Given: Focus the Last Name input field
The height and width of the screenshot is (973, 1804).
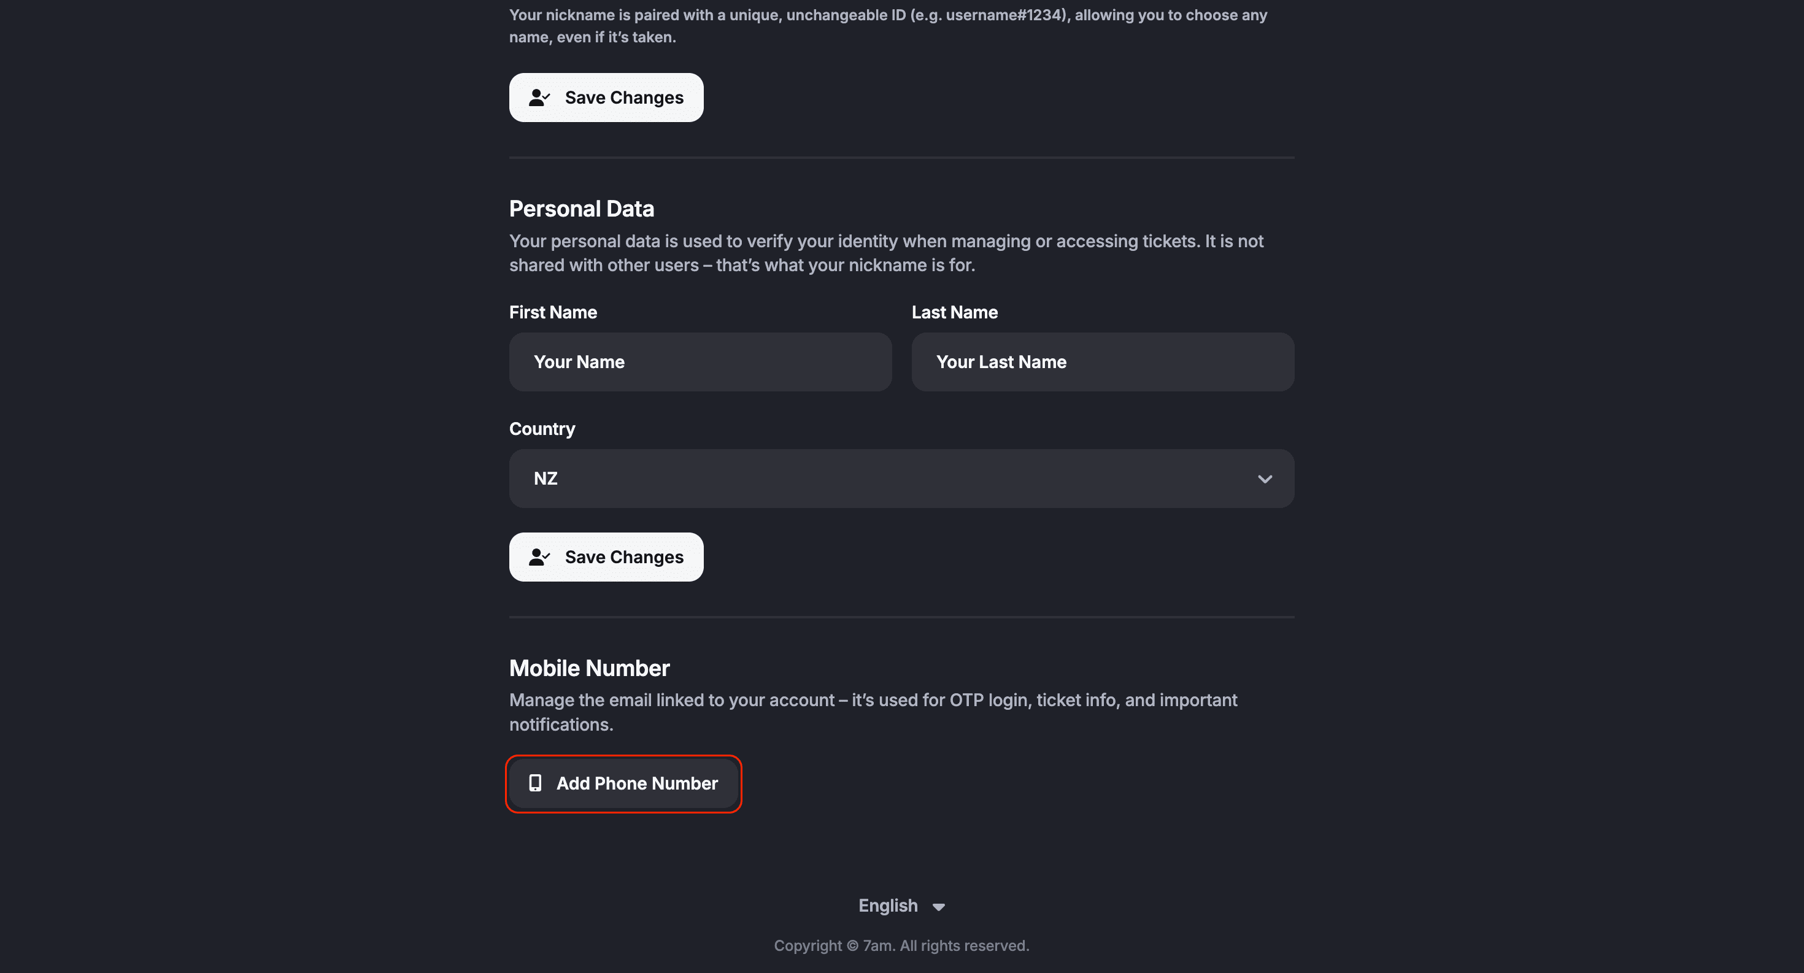Looking at the screenshot, I should pyautogui.click(x=1102, y=362).
